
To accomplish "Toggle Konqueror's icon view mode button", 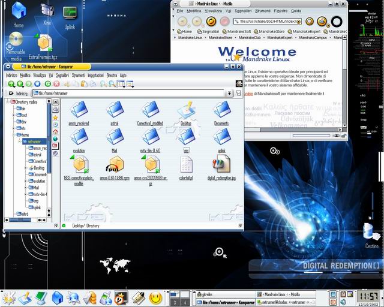I will click(121, 84).
